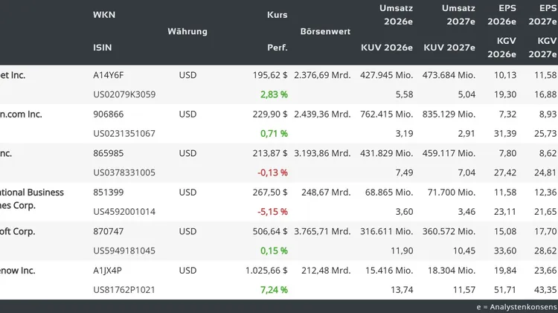Click the price 213,87 $
The height and width of the screenshot is (313, 558).
[270, 154]
